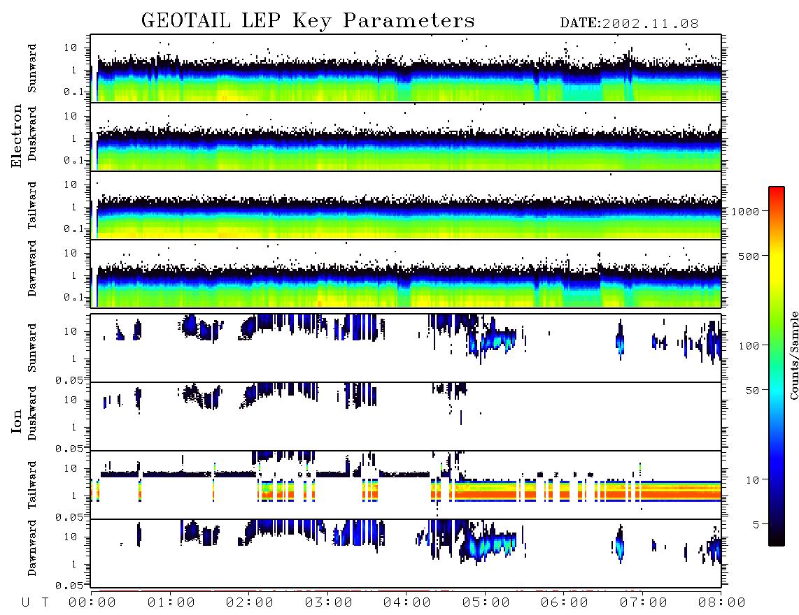Click the black bottom of the colorbar

(777, 539)
